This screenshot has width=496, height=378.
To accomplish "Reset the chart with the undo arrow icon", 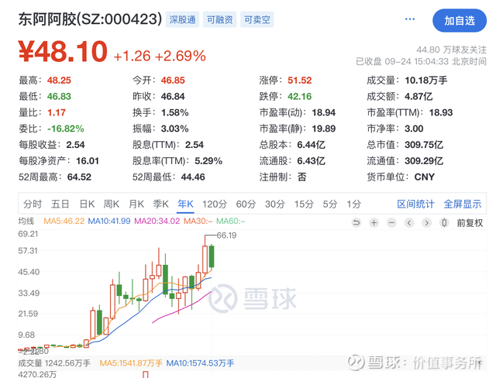I will point(356,223).
